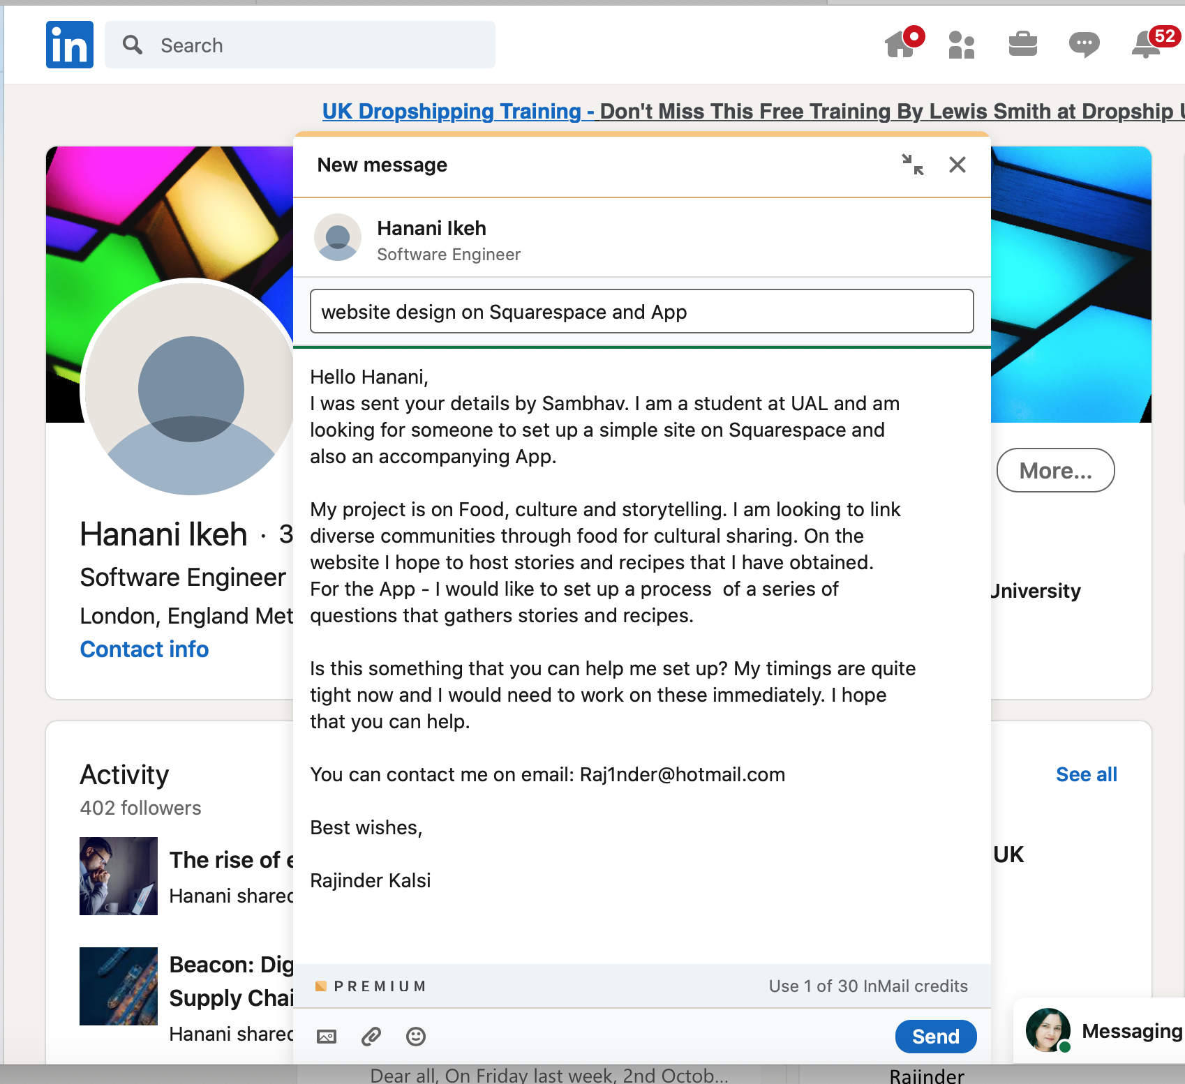Click the Activity section heading

(x=124, y=775)
